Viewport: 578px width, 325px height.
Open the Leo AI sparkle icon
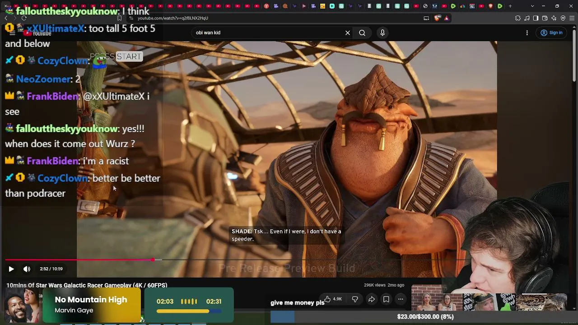554,18
